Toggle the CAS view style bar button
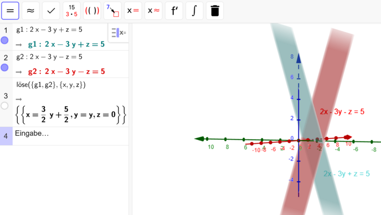 (119, 32)
